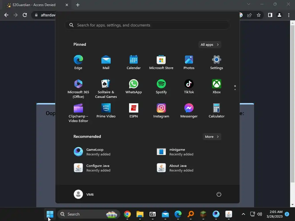Click the Windows Start button
The image size is (295, 221).
tap(50, 214)
